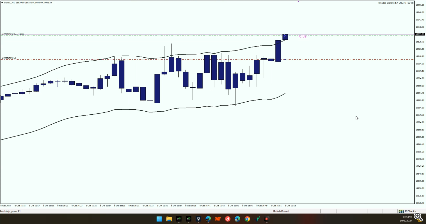
Task: Click the current price tag 19933.59
Action: pos(420,34)
